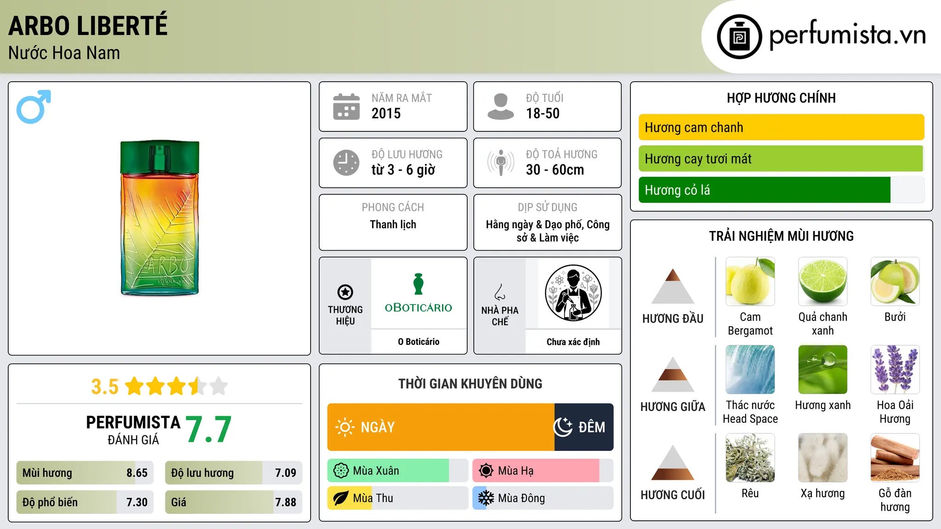941x529 pixels.
Task: Click the Nước Hoa Nam subtitle
Action: pos(64,53)
